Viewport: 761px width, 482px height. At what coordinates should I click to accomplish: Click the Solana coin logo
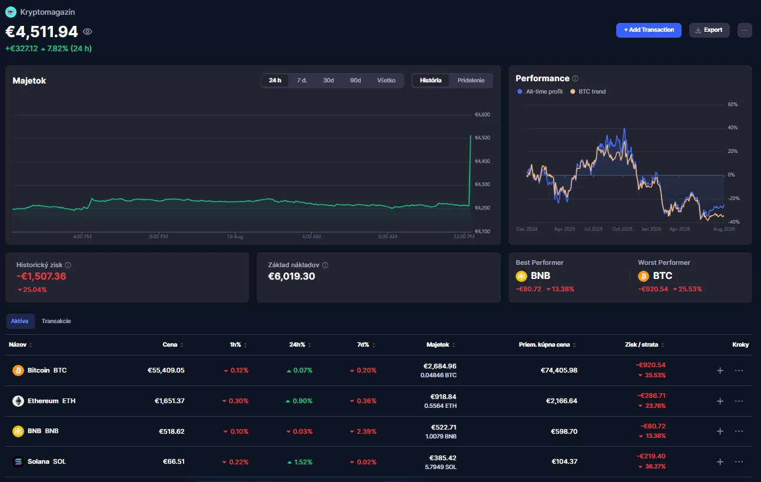18,461
